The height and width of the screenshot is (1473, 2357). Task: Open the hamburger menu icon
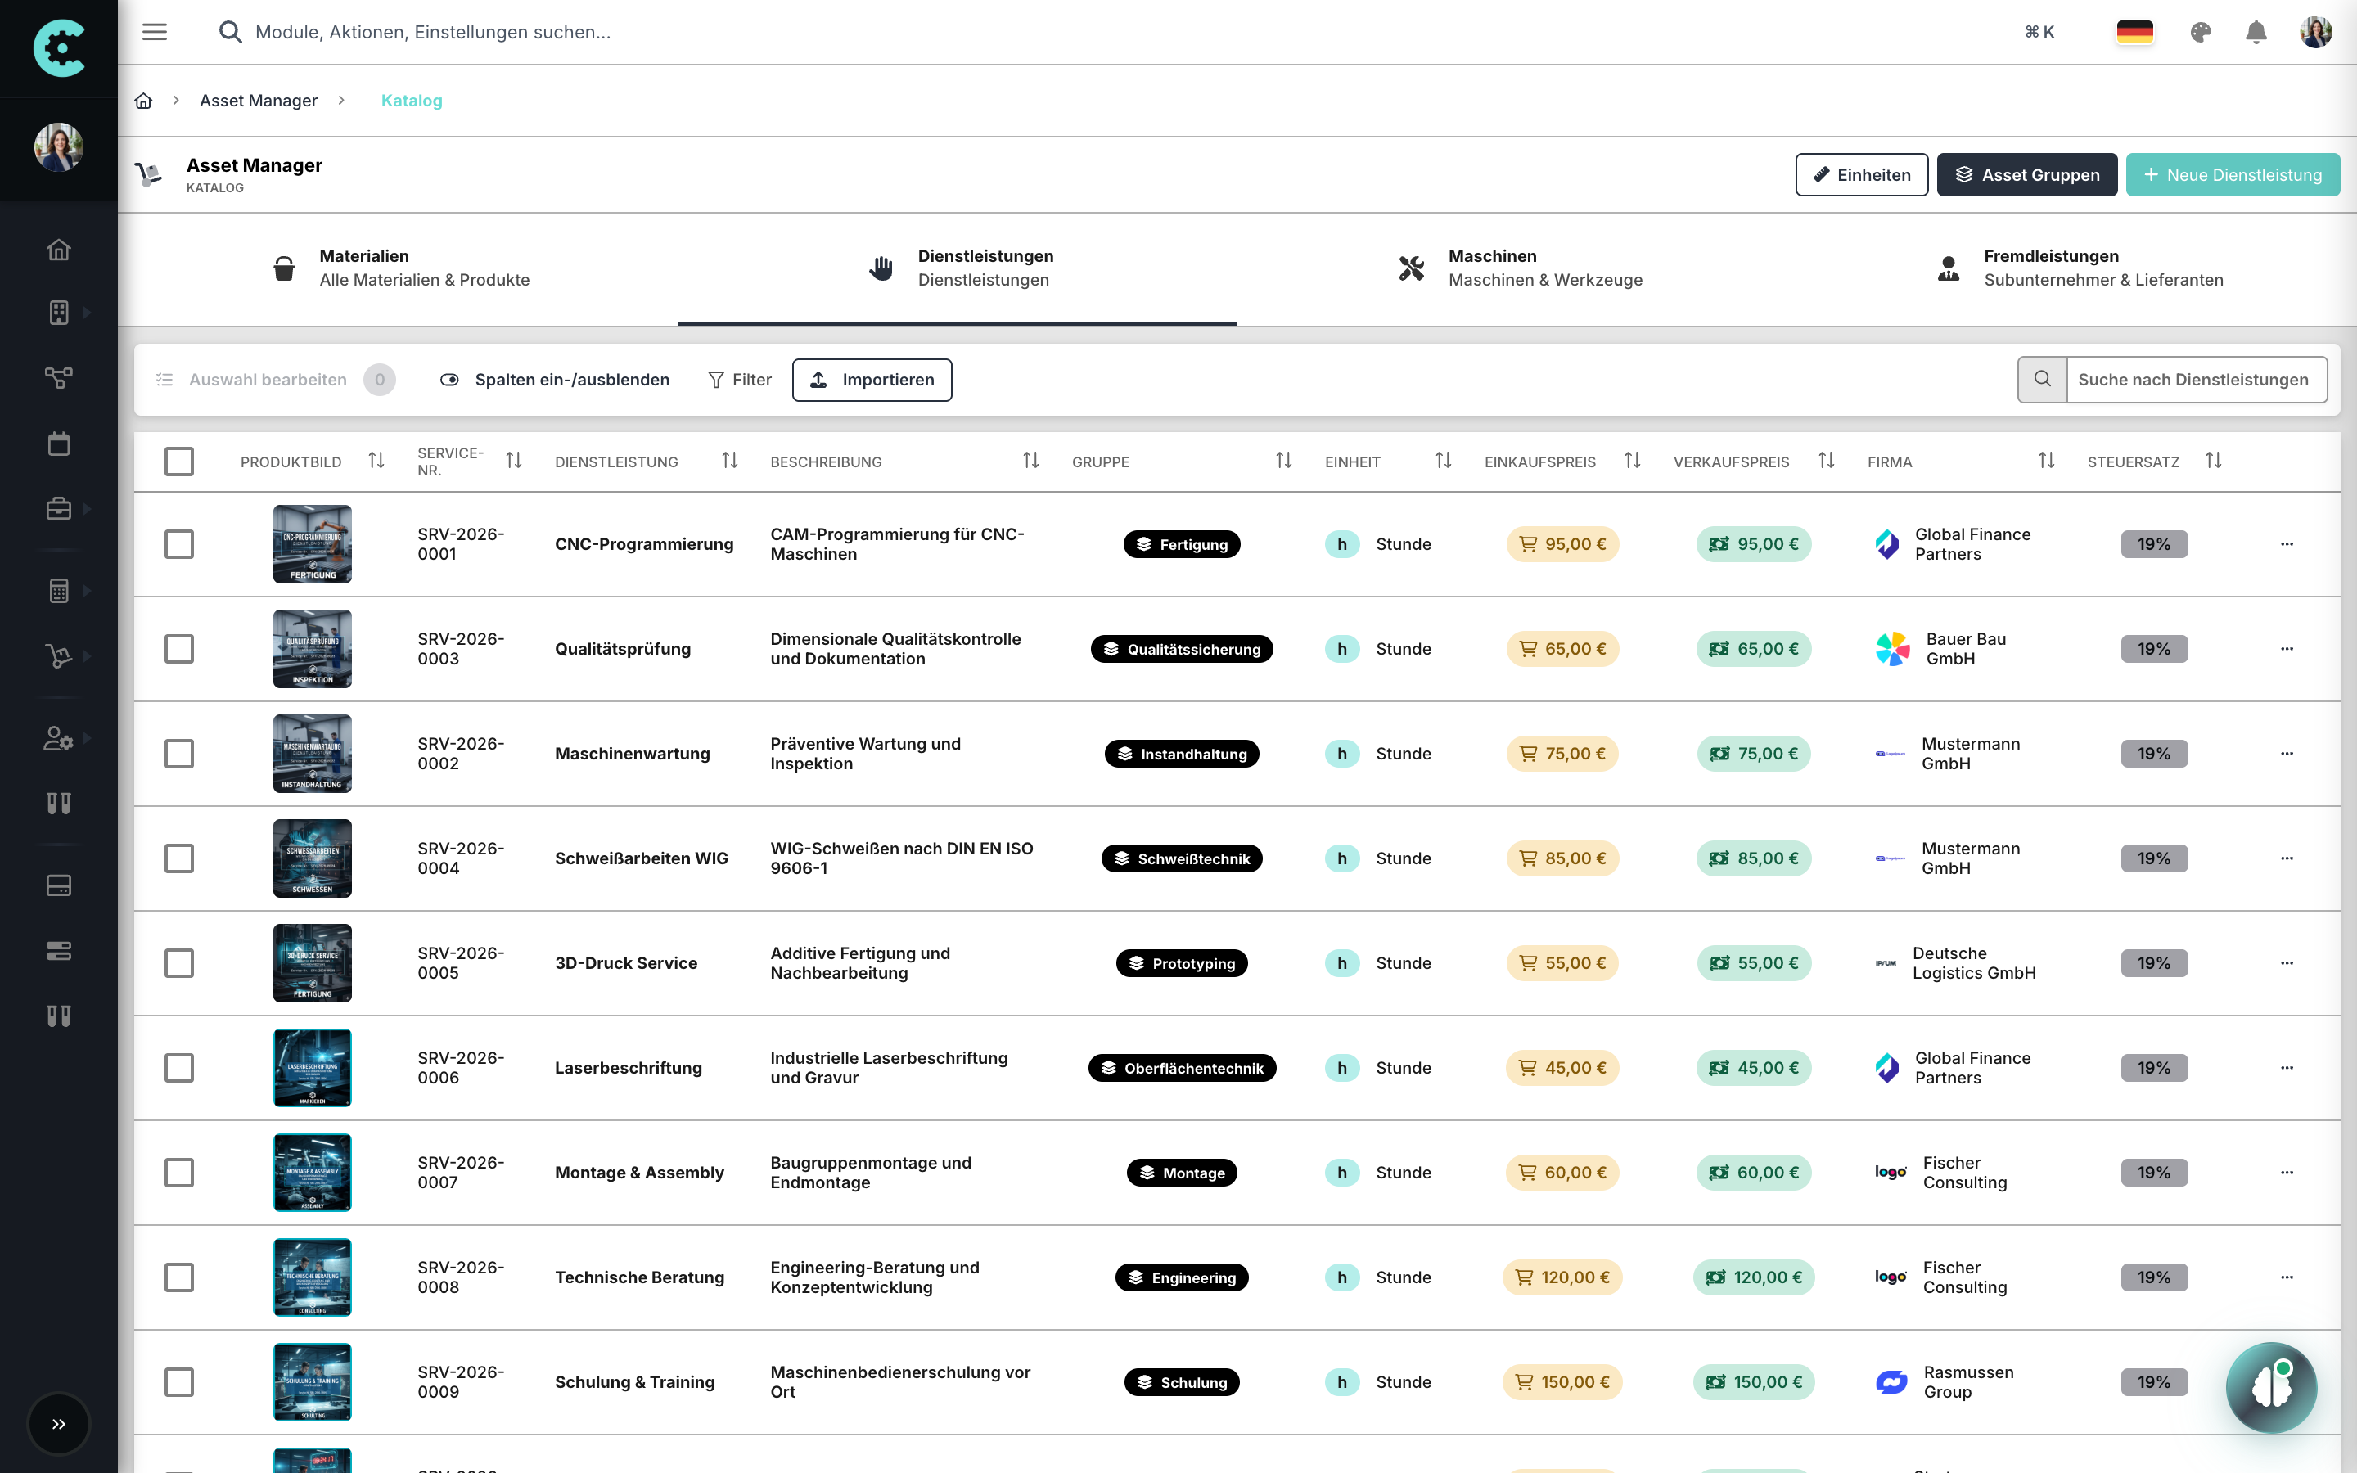[x=155, y=32]
